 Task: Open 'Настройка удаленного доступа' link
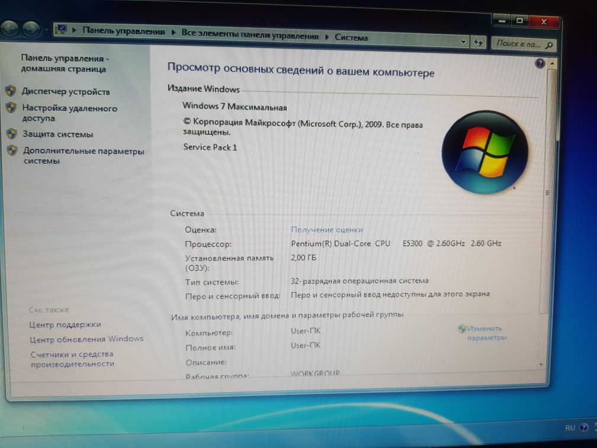69,113
